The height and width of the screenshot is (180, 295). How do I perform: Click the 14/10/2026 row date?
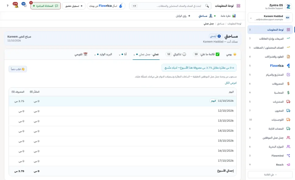coord(226,130)
